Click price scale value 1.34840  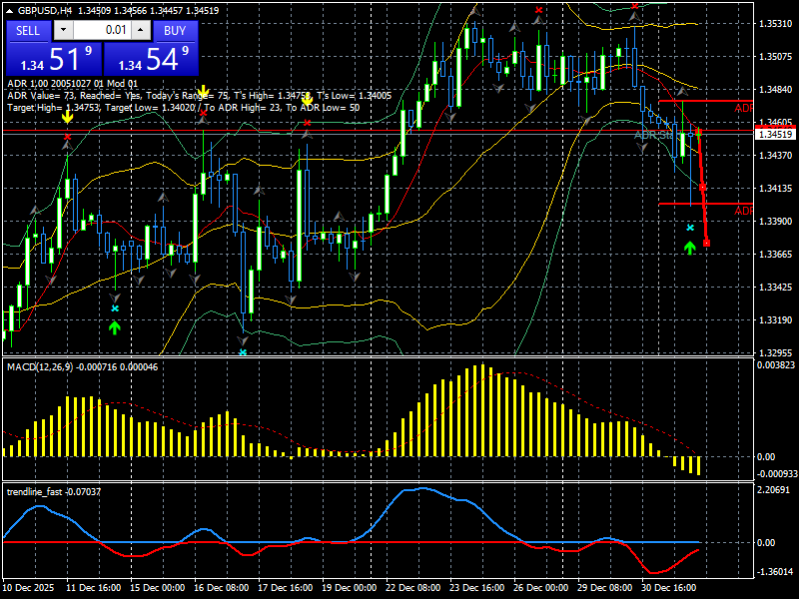pos(776,89)
